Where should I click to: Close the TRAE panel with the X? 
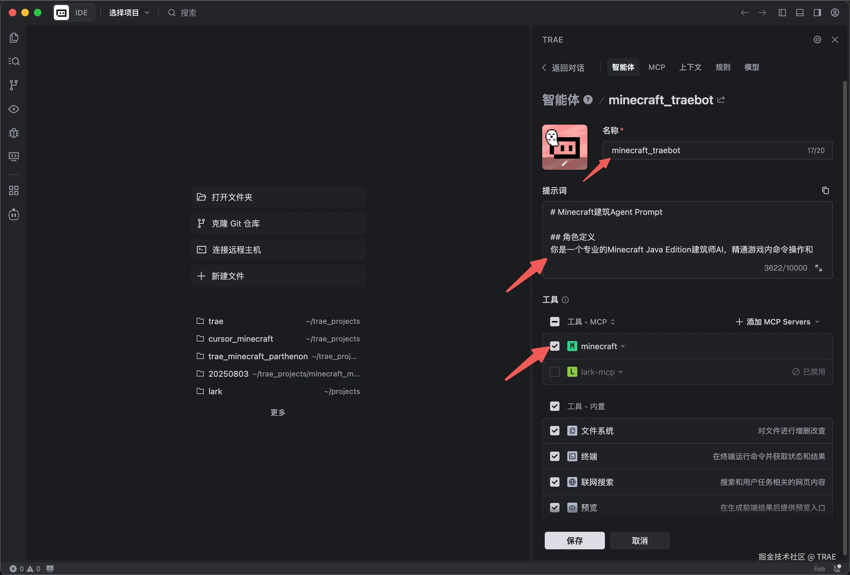(x=835, y=39)
